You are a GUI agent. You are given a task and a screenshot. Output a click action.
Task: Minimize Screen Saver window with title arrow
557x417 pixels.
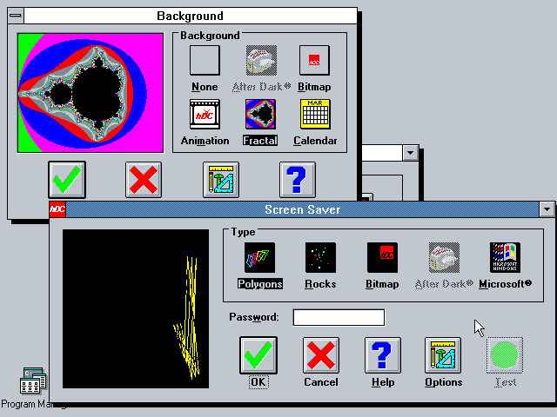coord(547,209)
